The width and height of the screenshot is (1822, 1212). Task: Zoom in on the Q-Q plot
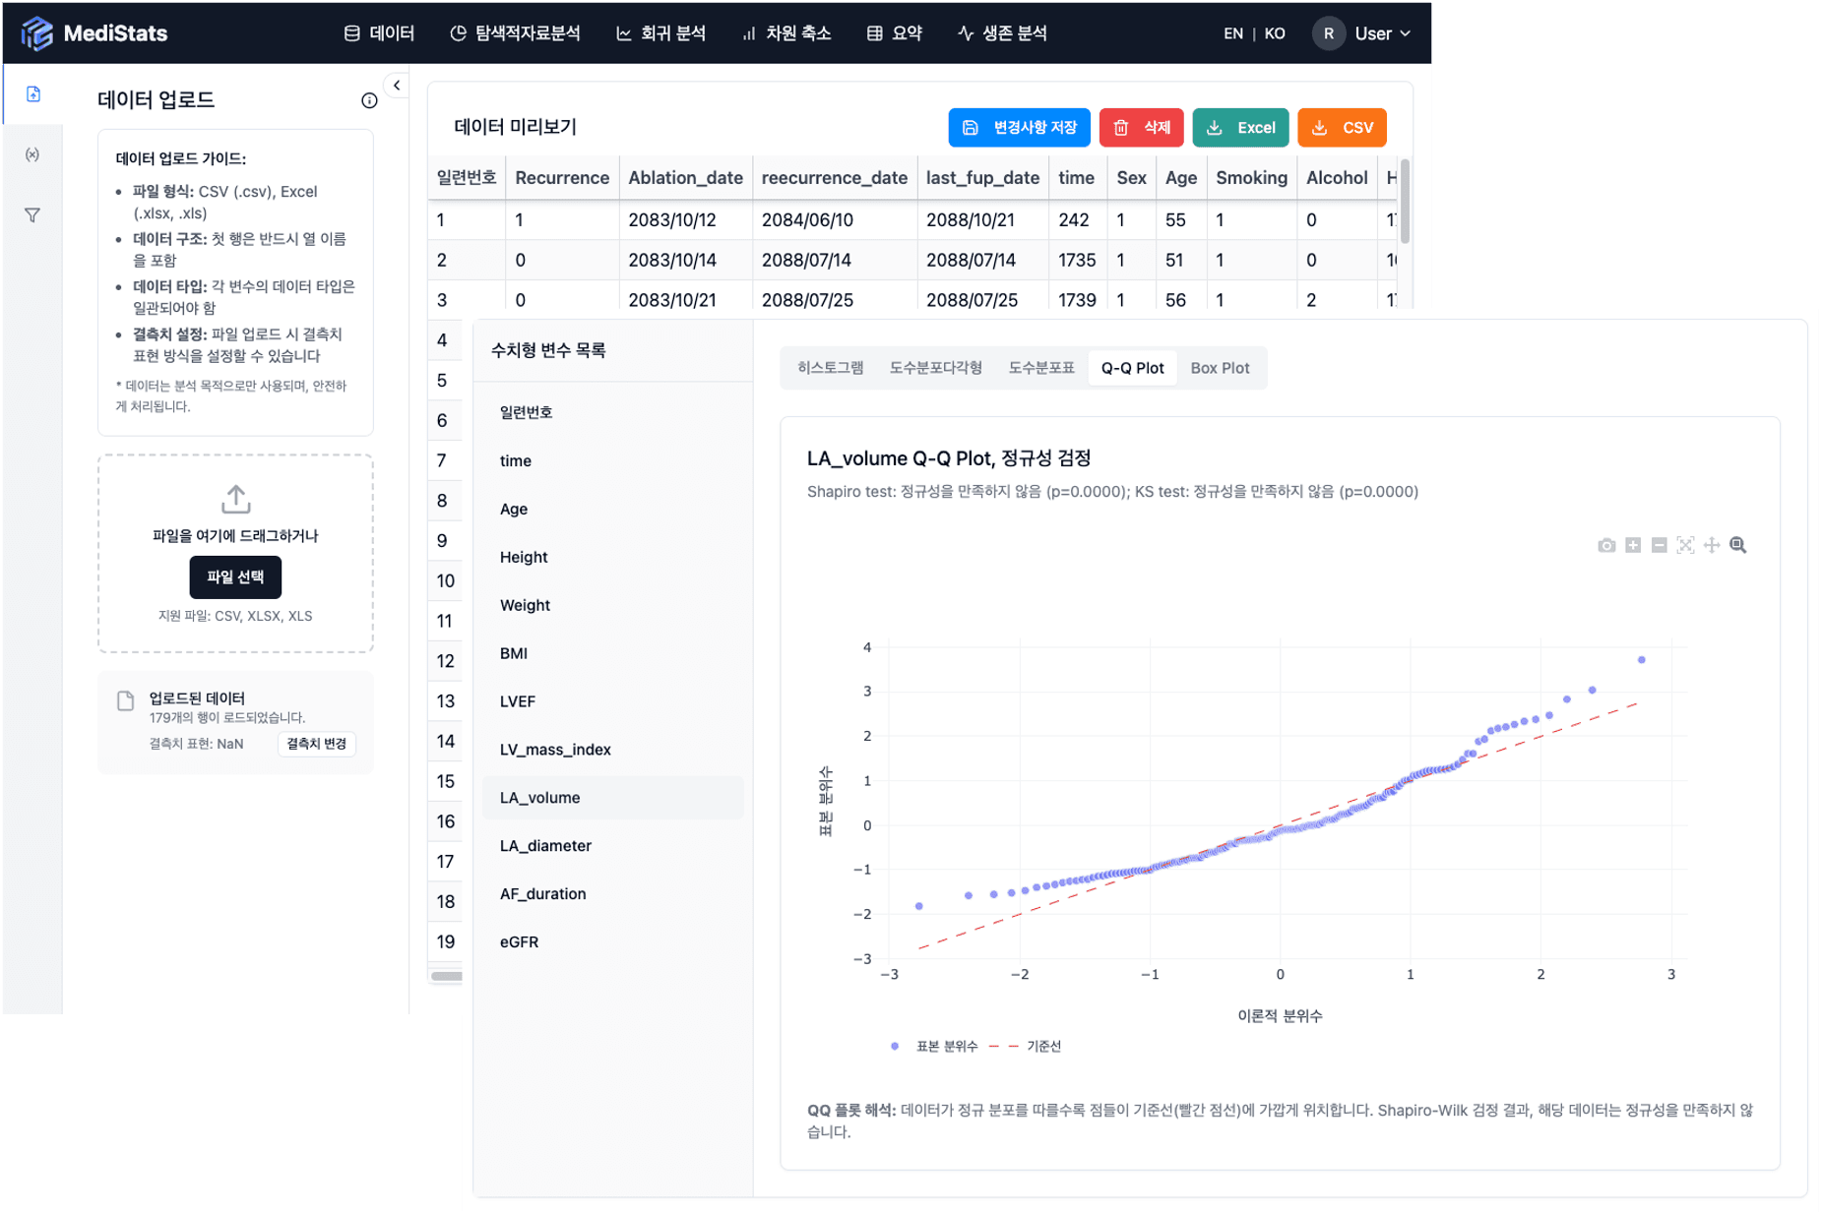point(1633,545)
